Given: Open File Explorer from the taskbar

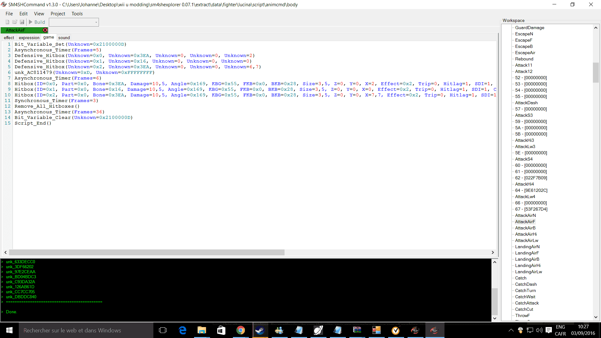Looking at the screenshot, I should (202, 330).
